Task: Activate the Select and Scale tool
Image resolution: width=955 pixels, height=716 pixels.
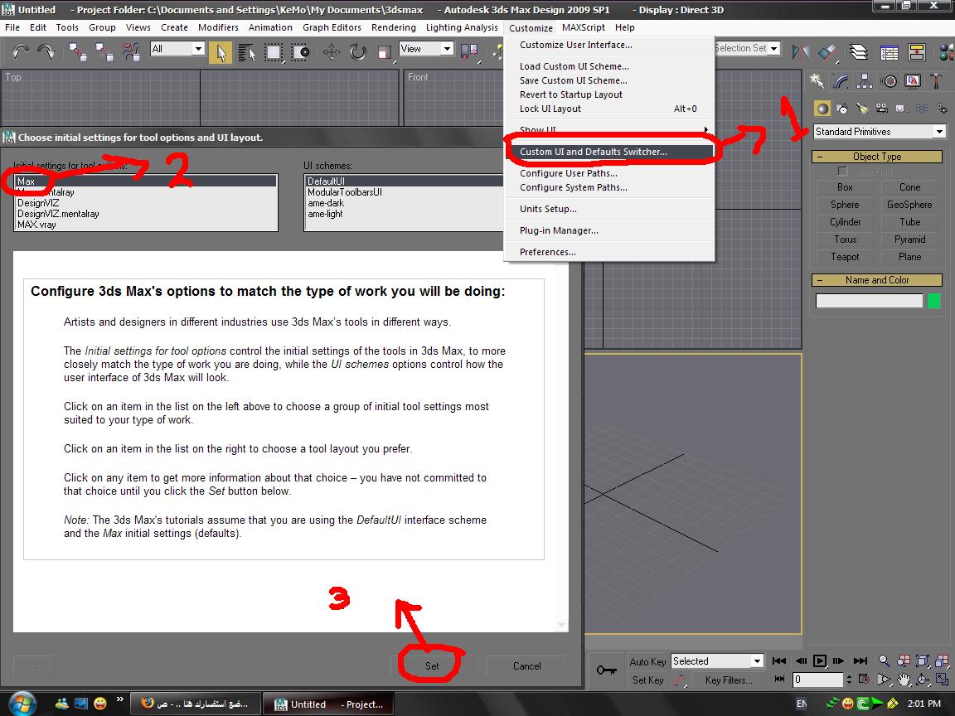Action: [x=385, y=52]
